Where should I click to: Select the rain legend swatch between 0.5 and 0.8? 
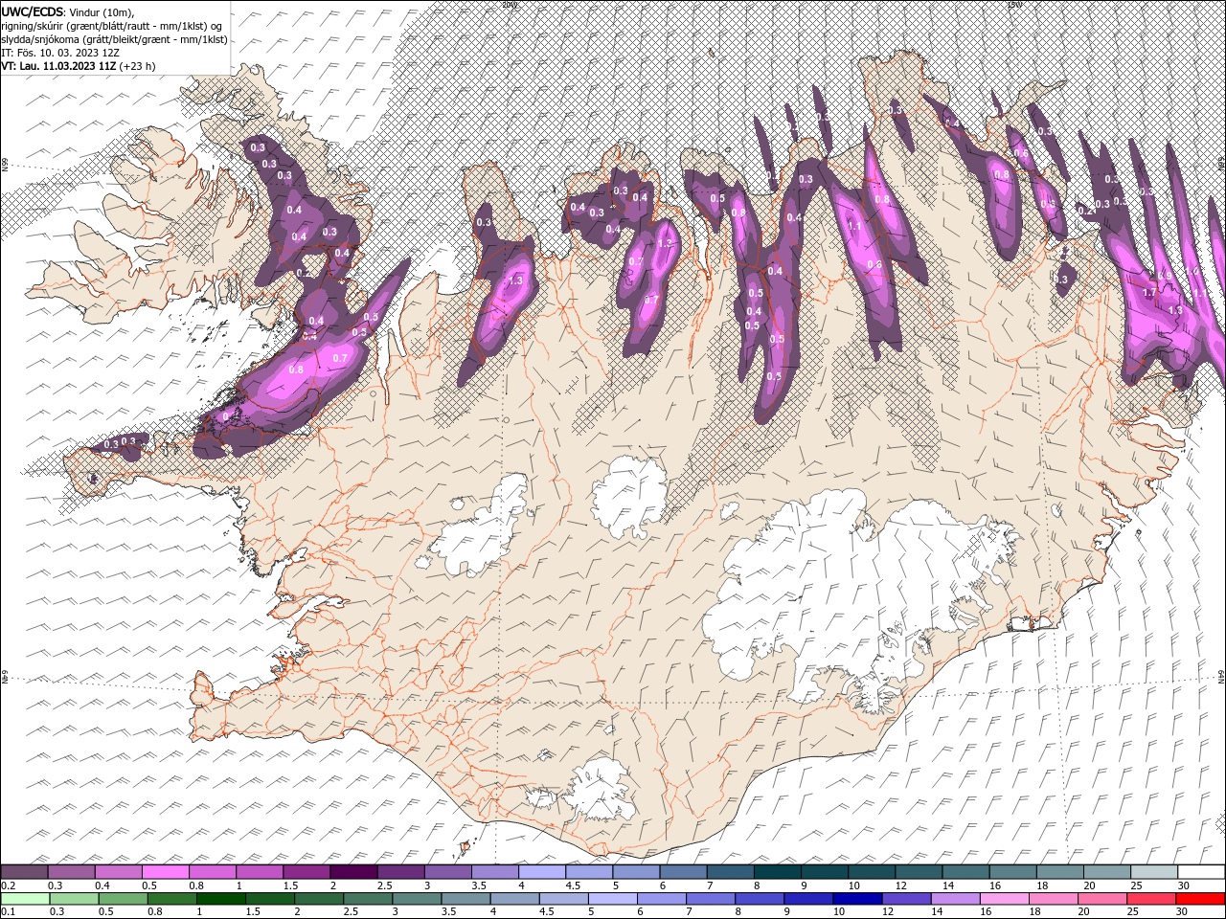point(123,898)
